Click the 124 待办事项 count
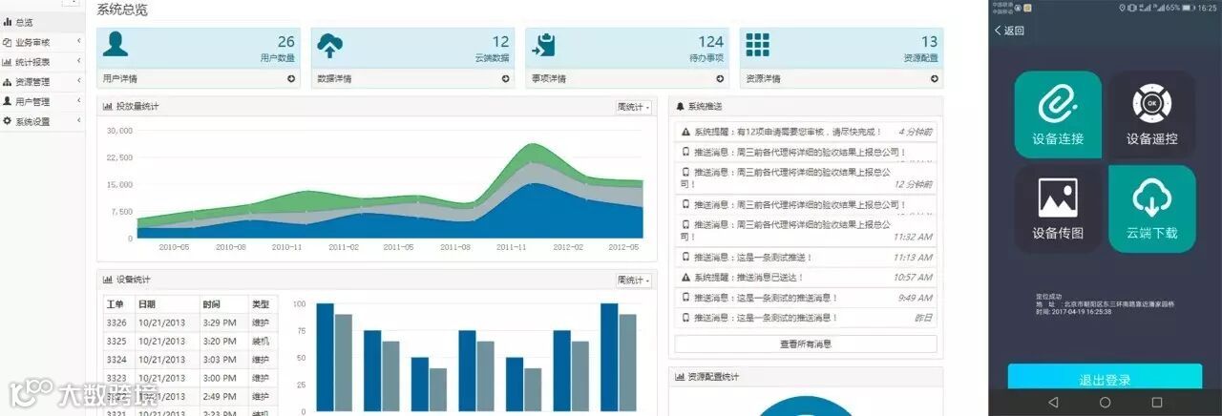 [x=710, y=42]
